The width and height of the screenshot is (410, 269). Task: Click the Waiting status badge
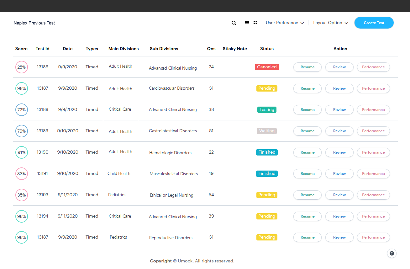[x=267, y=131]
